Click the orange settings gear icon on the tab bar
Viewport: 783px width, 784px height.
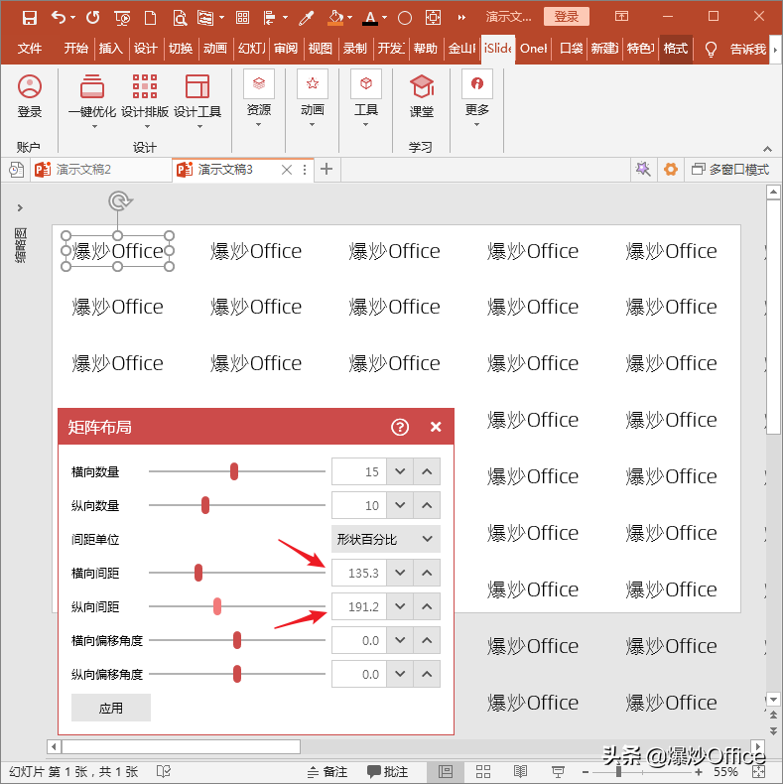(x=671, y=169)
